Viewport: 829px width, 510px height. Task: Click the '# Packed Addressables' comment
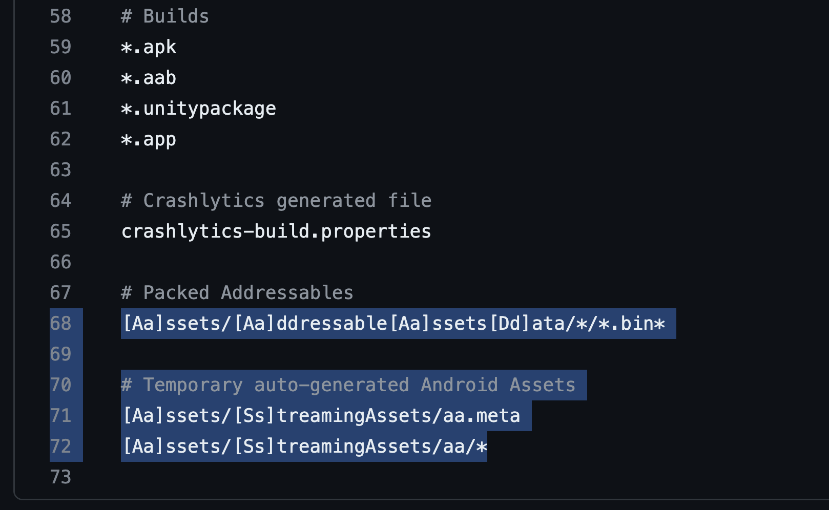[x=237, y=293]
